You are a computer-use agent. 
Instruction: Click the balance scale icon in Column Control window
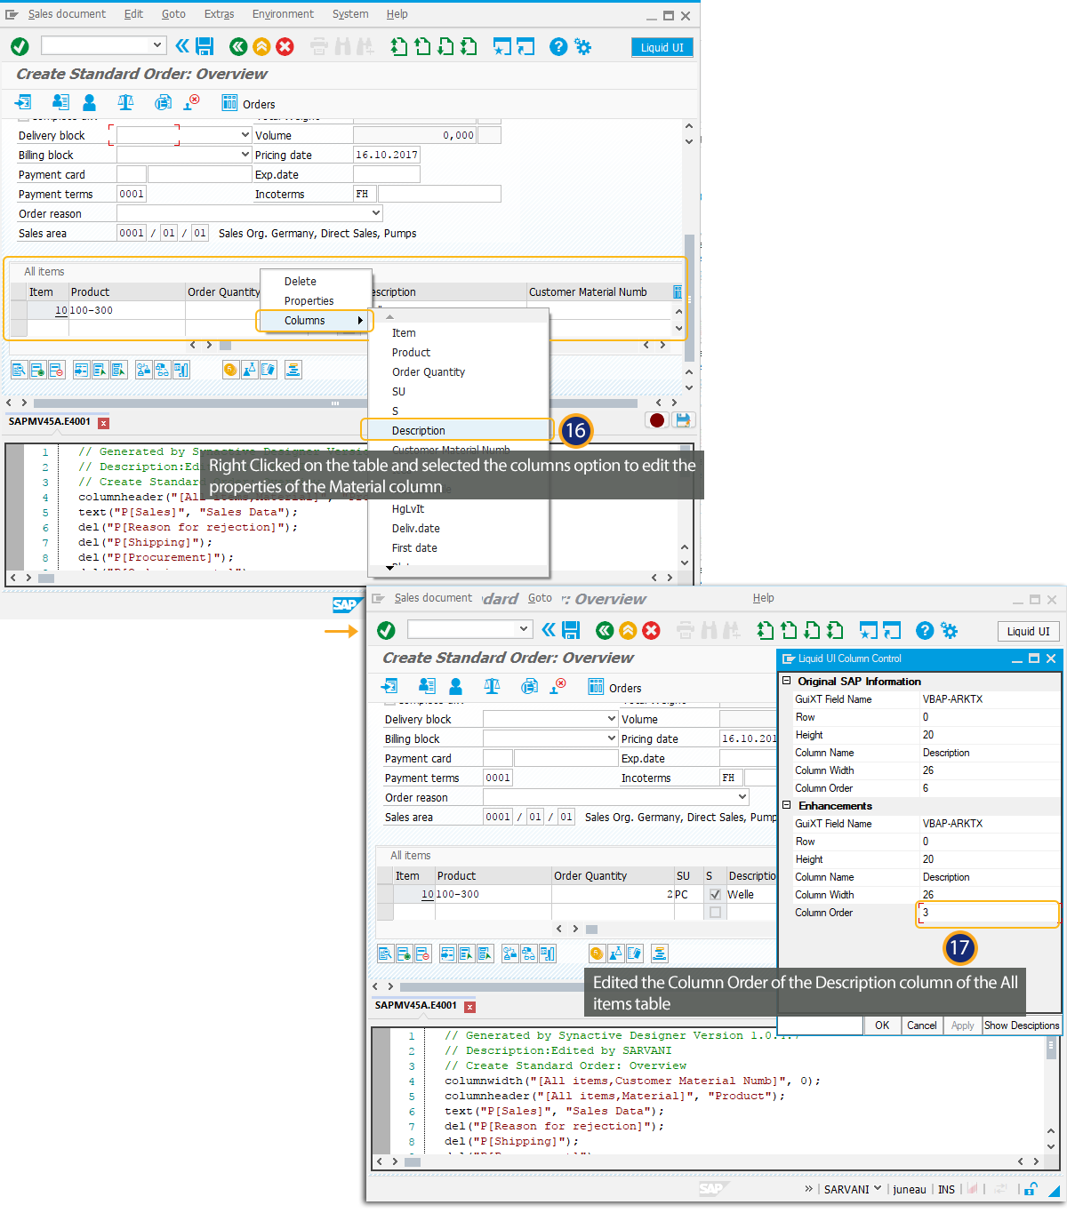click(x=492, y=687)
